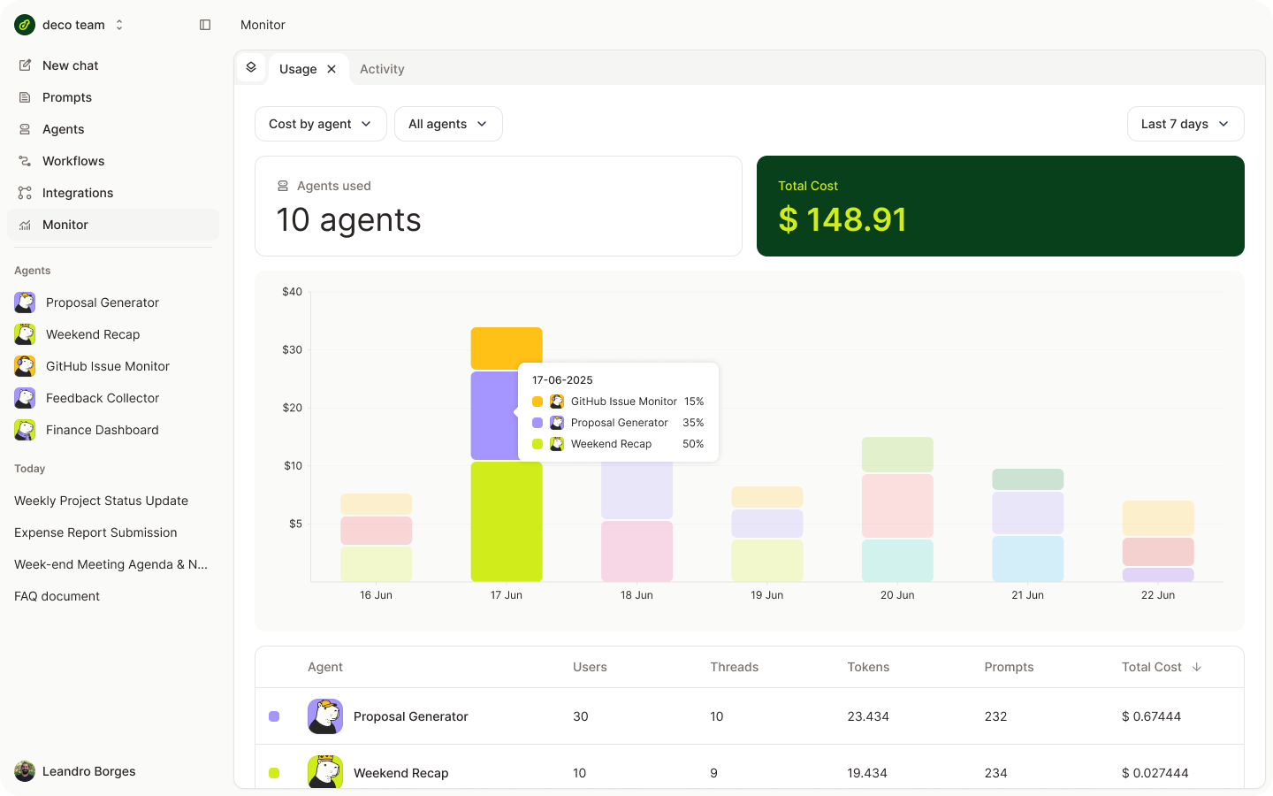Switch to the Activity tab
Viewport: 1273px width, 796px height.
click(382, 69)
